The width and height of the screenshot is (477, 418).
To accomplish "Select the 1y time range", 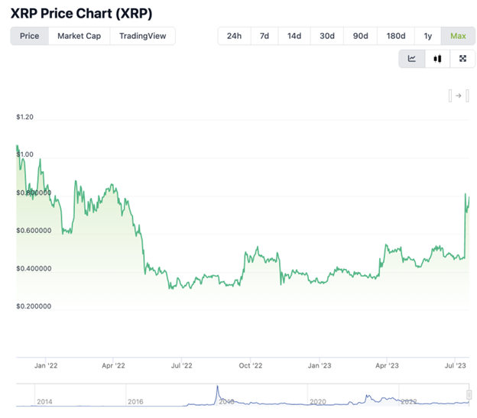I will pos(428,36).
